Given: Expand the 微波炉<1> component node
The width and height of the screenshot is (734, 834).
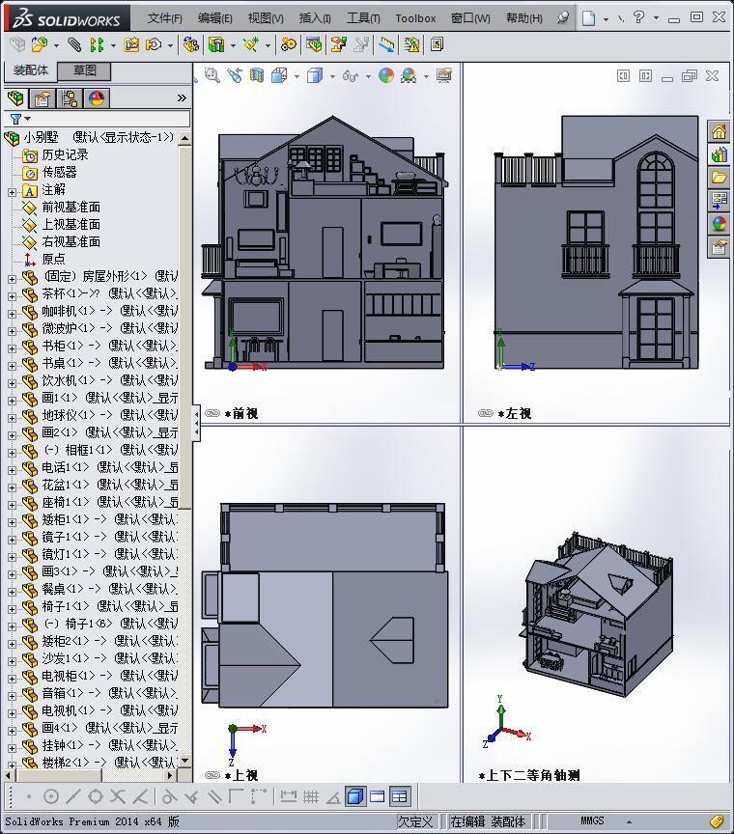Looking at the screenshot, I should 12,331.
